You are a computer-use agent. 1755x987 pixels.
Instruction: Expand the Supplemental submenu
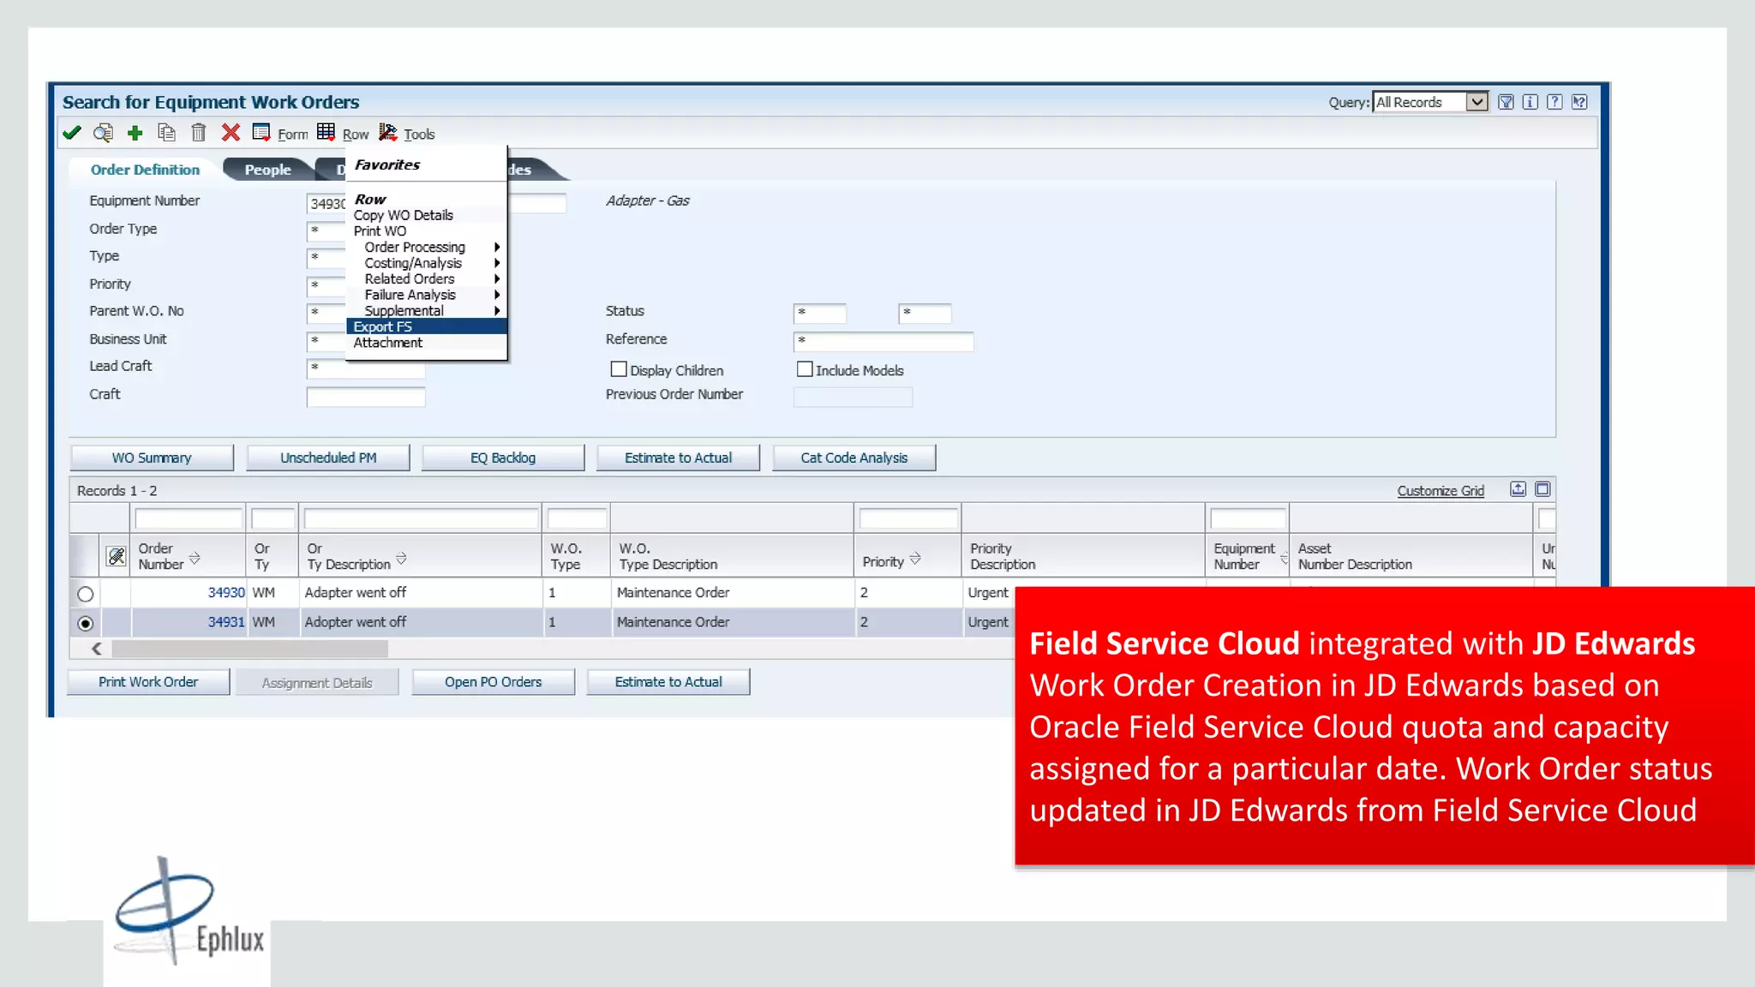coord(426,310)
